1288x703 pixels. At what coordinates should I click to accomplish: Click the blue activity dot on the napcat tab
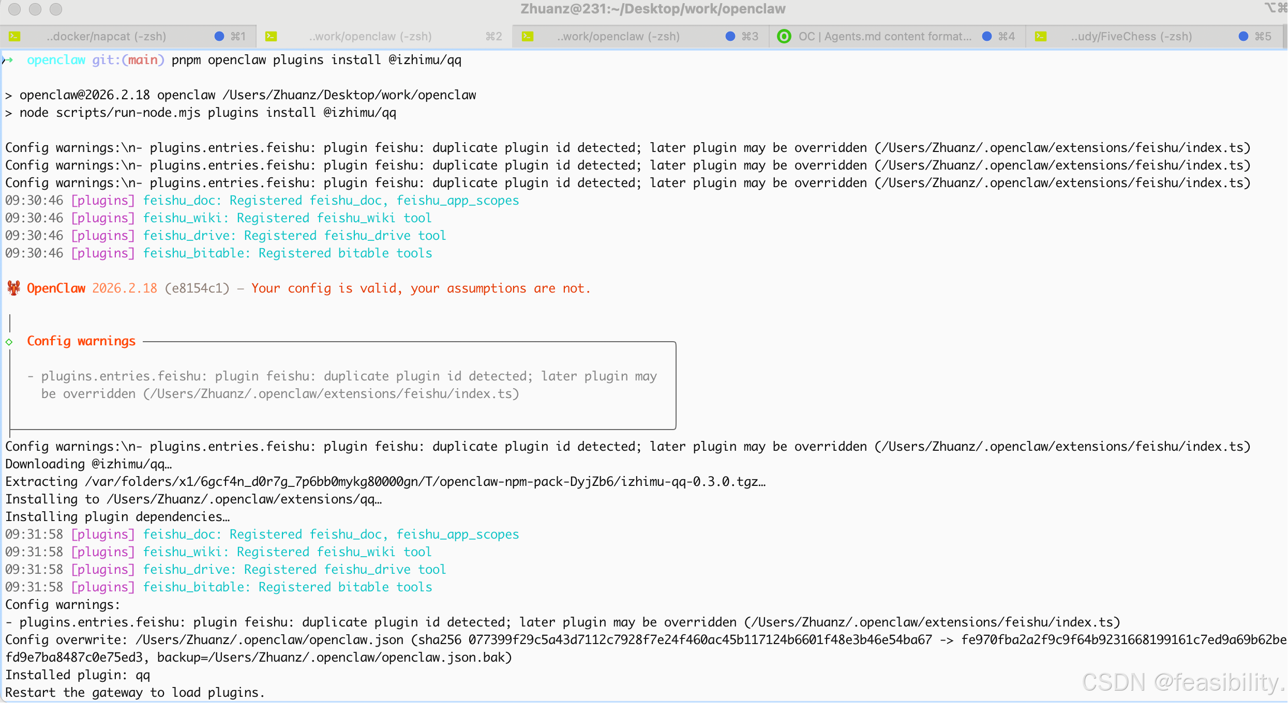tap(219, 36)
